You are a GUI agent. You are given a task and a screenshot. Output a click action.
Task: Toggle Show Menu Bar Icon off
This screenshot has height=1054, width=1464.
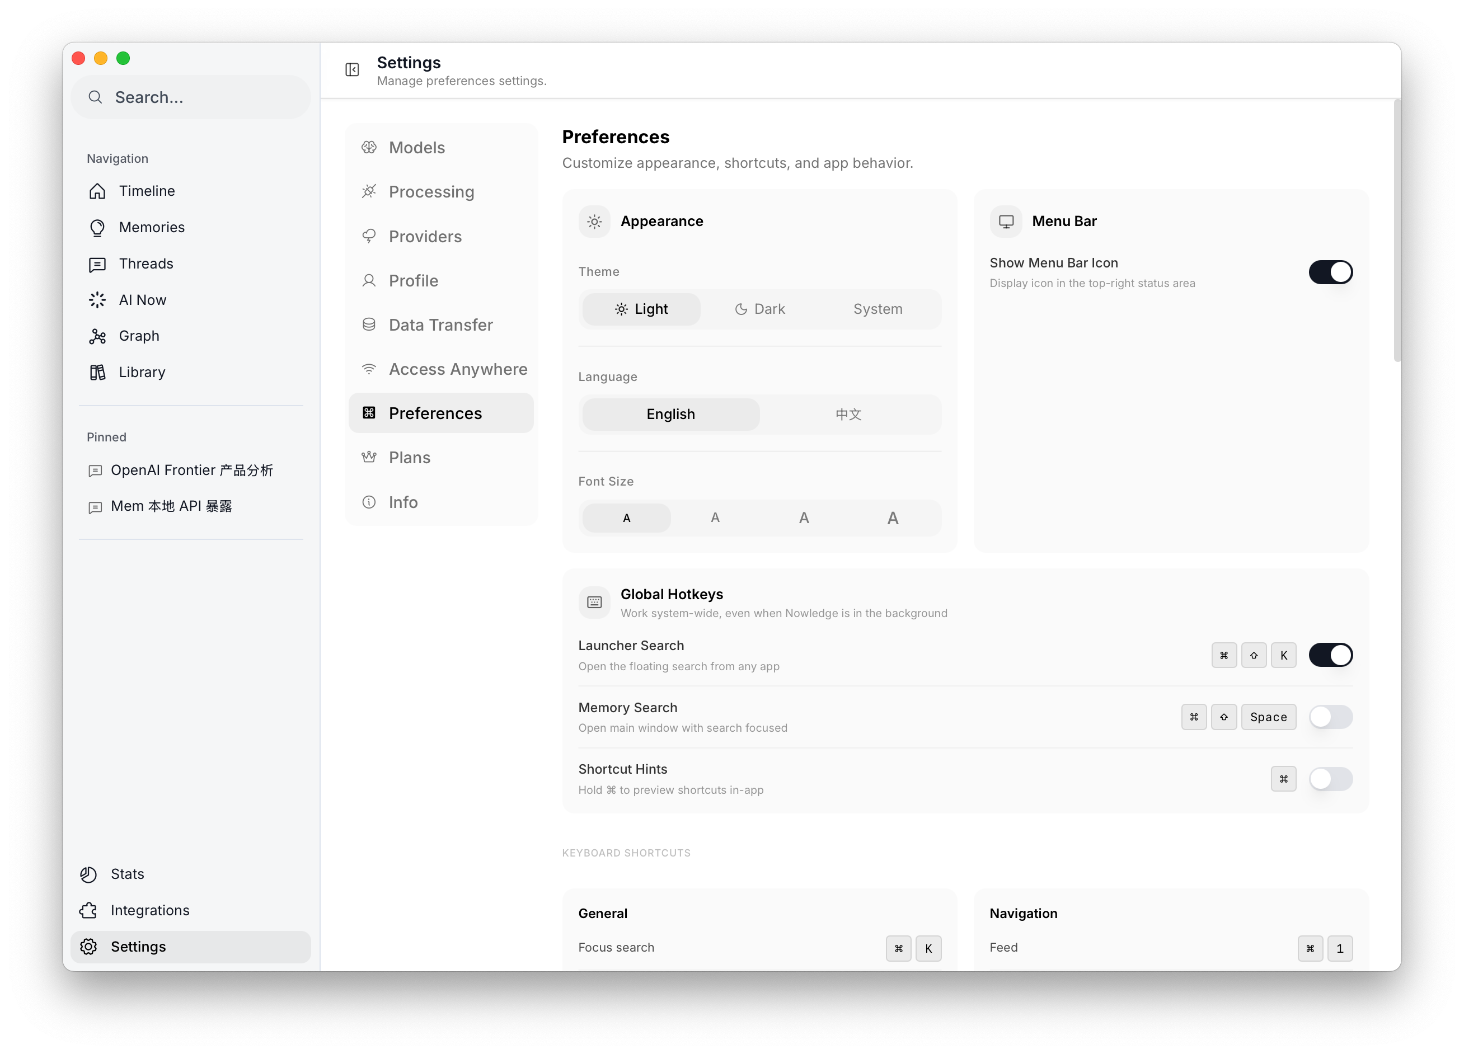tap(1330, 272)
